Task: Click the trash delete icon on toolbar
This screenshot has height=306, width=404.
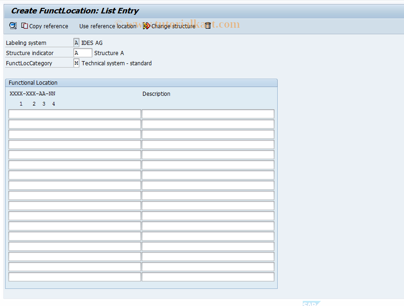Action: [x=208, y=26]
